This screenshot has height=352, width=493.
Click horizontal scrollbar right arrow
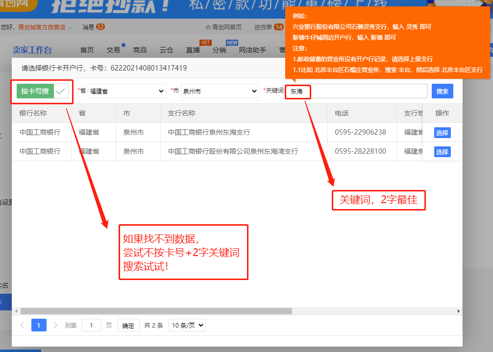click(x=458, y=311)
